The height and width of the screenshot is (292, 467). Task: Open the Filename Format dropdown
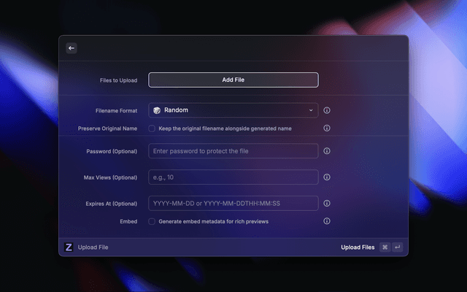point(233,110)
